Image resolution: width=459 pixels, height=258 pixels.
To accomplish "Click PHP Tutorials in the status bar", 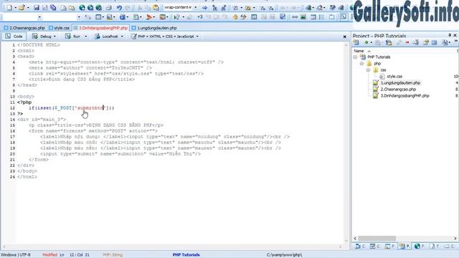I will [186, 255].
